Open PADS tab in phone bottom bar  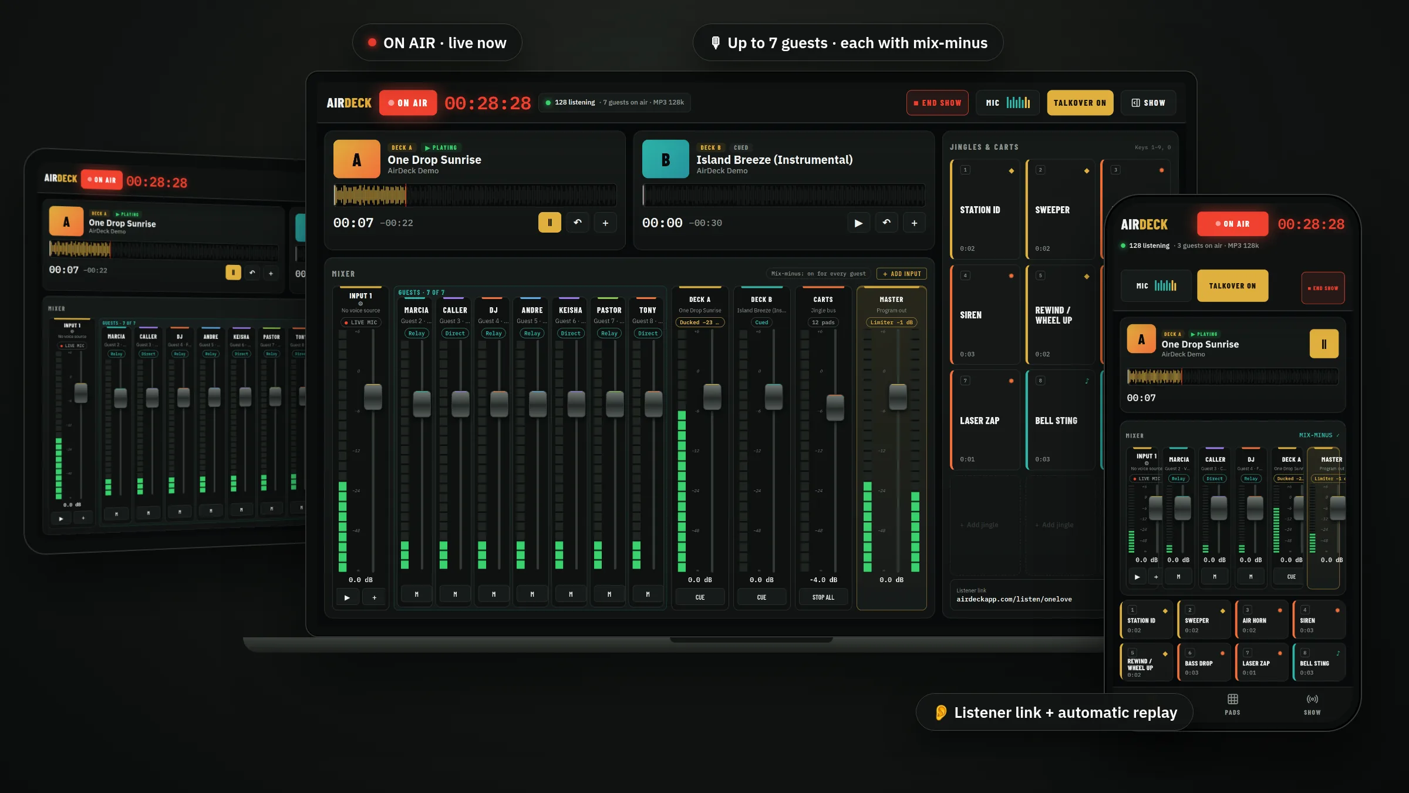pos(1232,704)
